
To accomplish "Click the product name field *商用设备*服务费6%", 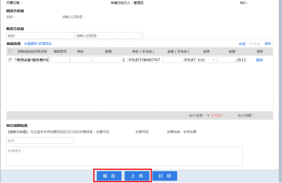I will (x=32, y=60).
